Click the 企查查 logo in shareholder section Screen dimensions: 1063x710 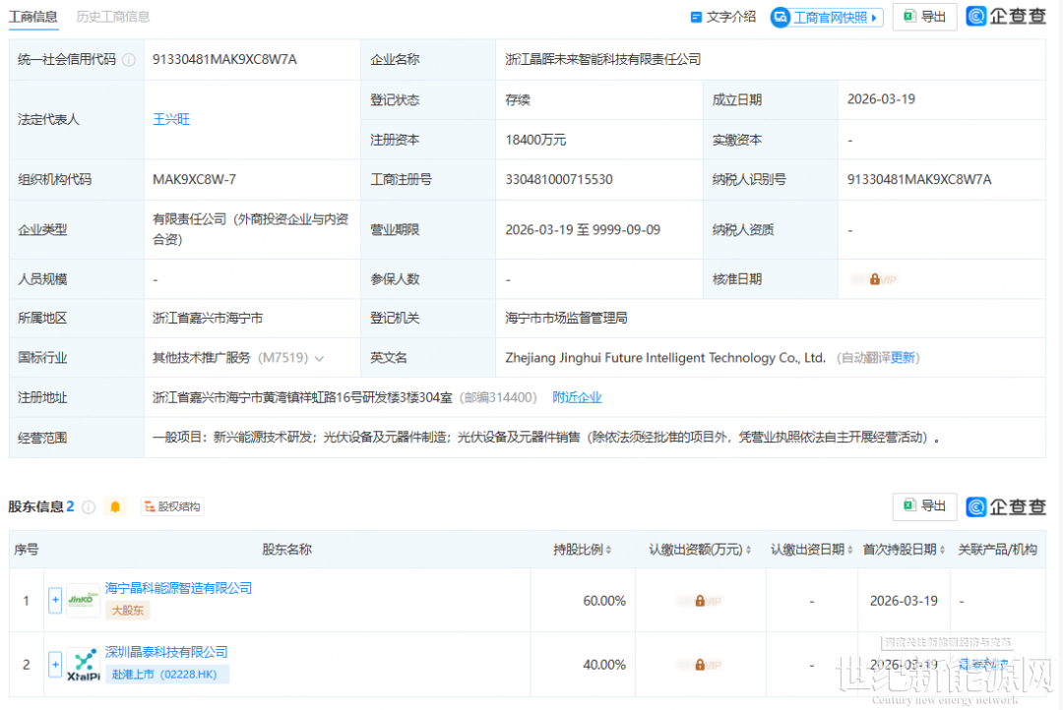[1006, 507]
